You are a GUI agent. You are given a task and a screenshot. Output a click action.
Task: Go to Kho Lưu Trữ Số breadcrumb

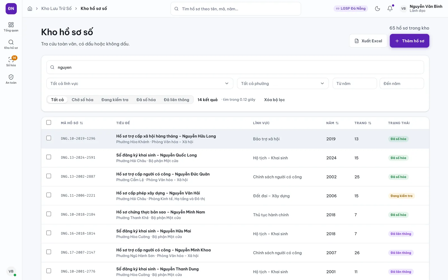point(57,9)
